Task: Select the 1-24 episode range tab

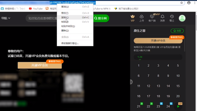Action: [140, 57]
